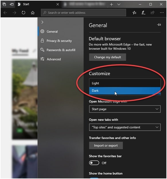Open Privacy & security settings
167x179 pixels.
[61, 41]
